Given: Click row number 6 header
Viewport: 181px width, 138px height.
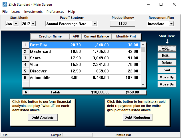Looking at the screenshot, I should [x=25, y=78].
